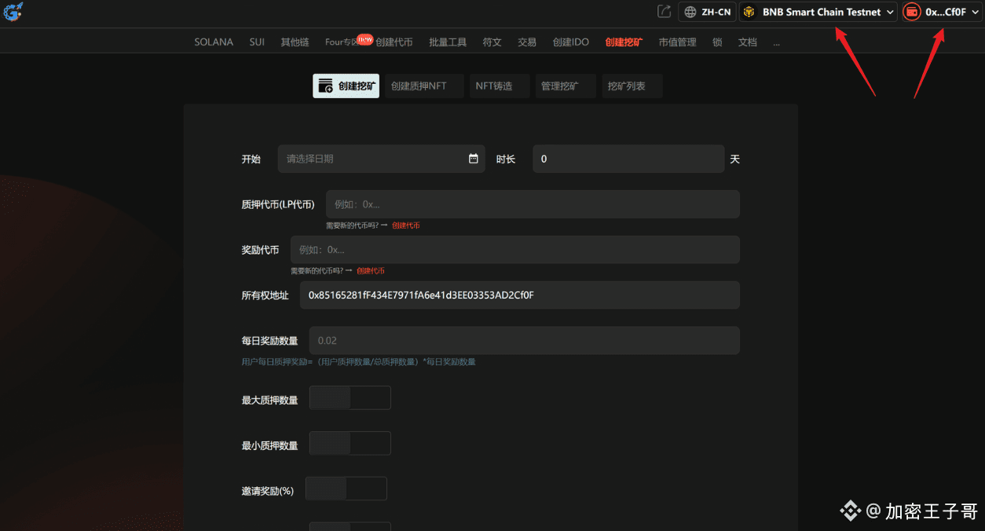This screenshot has width=985, height=531.
Task: Navigate to the 批量工具 menu entry
Action: click(447, 42)
